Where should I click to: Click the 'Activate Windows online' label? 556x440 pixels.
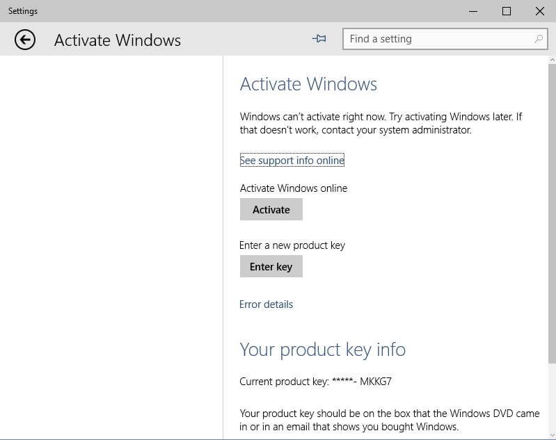click(x=294, y=188)
